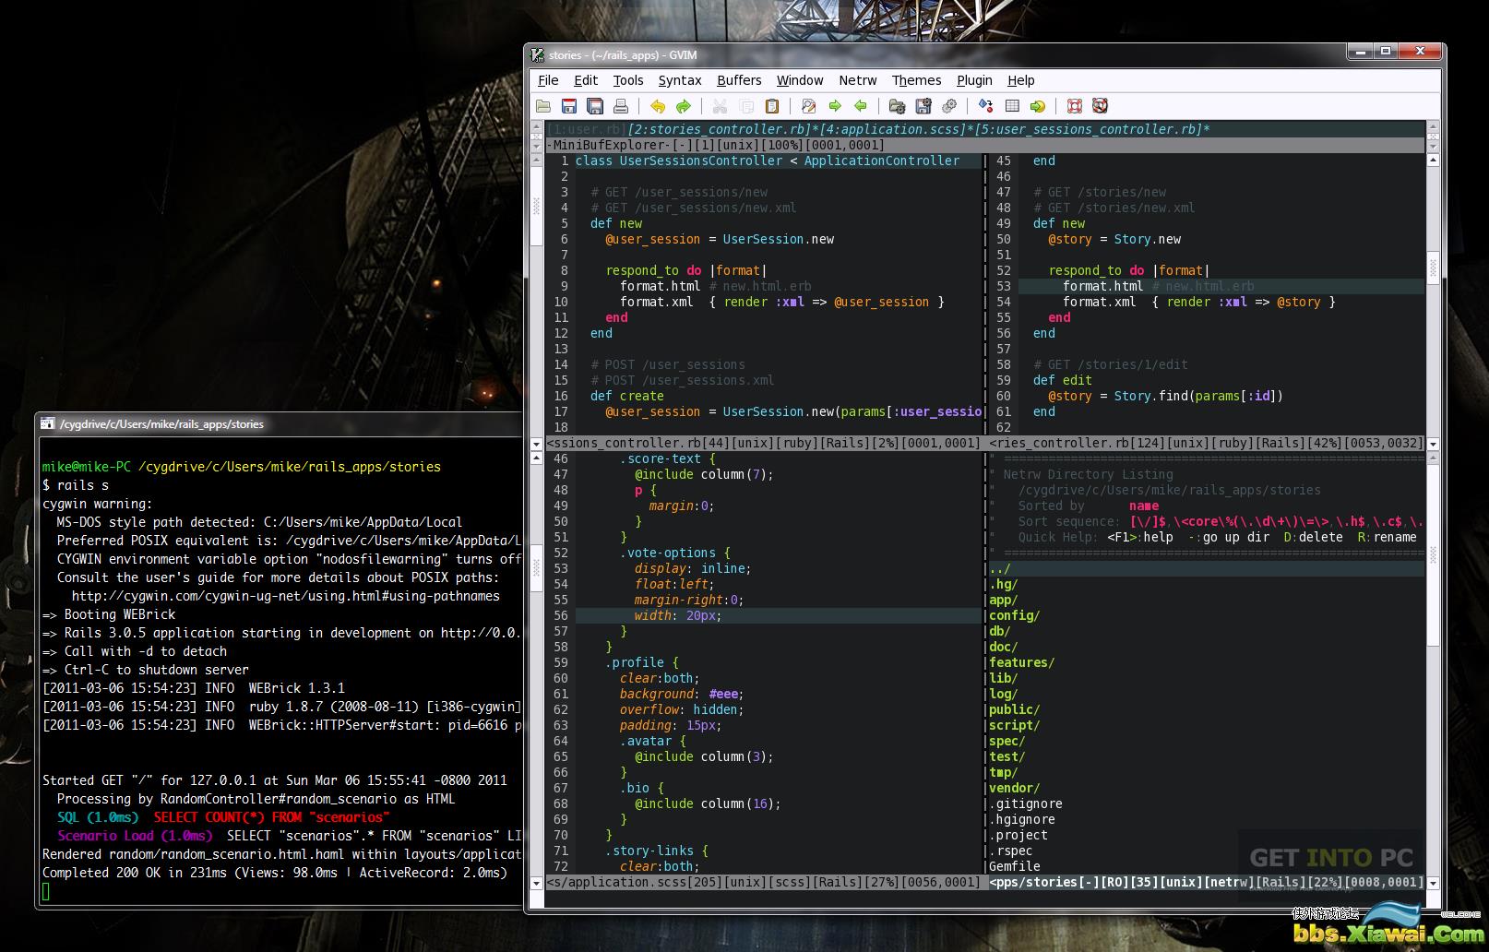Click the Print toolbar icon
The image size is (1489, 952).
click(621, 106)
